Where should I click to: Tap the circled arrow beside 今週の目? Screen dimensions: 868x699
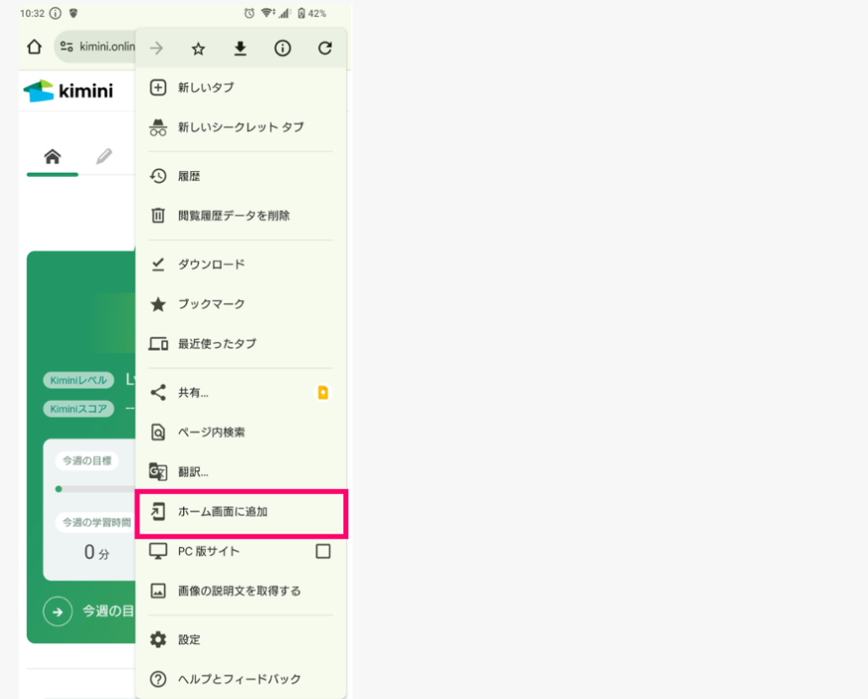pos(58,611)
